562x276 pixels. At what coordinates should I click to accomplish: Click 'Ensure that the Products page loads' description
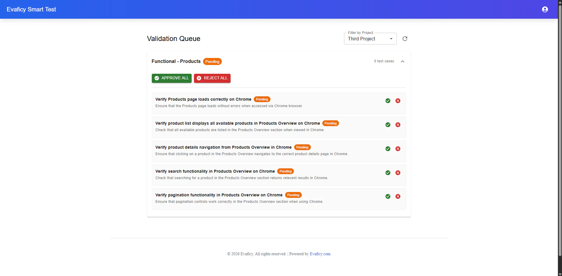[x=229, y=106]
